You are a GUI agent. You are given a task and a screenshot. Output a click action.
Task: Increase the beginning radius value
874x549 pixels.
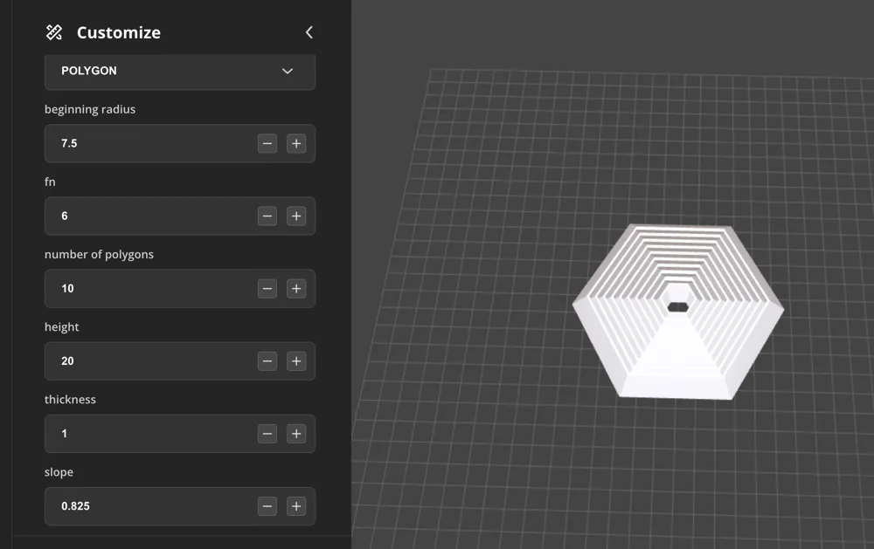click(296, 144)
